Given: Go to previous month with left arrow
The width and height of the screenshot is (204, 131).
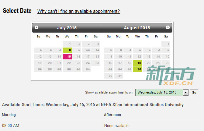Looking at the screenshot, I should [x=36, y=27].
